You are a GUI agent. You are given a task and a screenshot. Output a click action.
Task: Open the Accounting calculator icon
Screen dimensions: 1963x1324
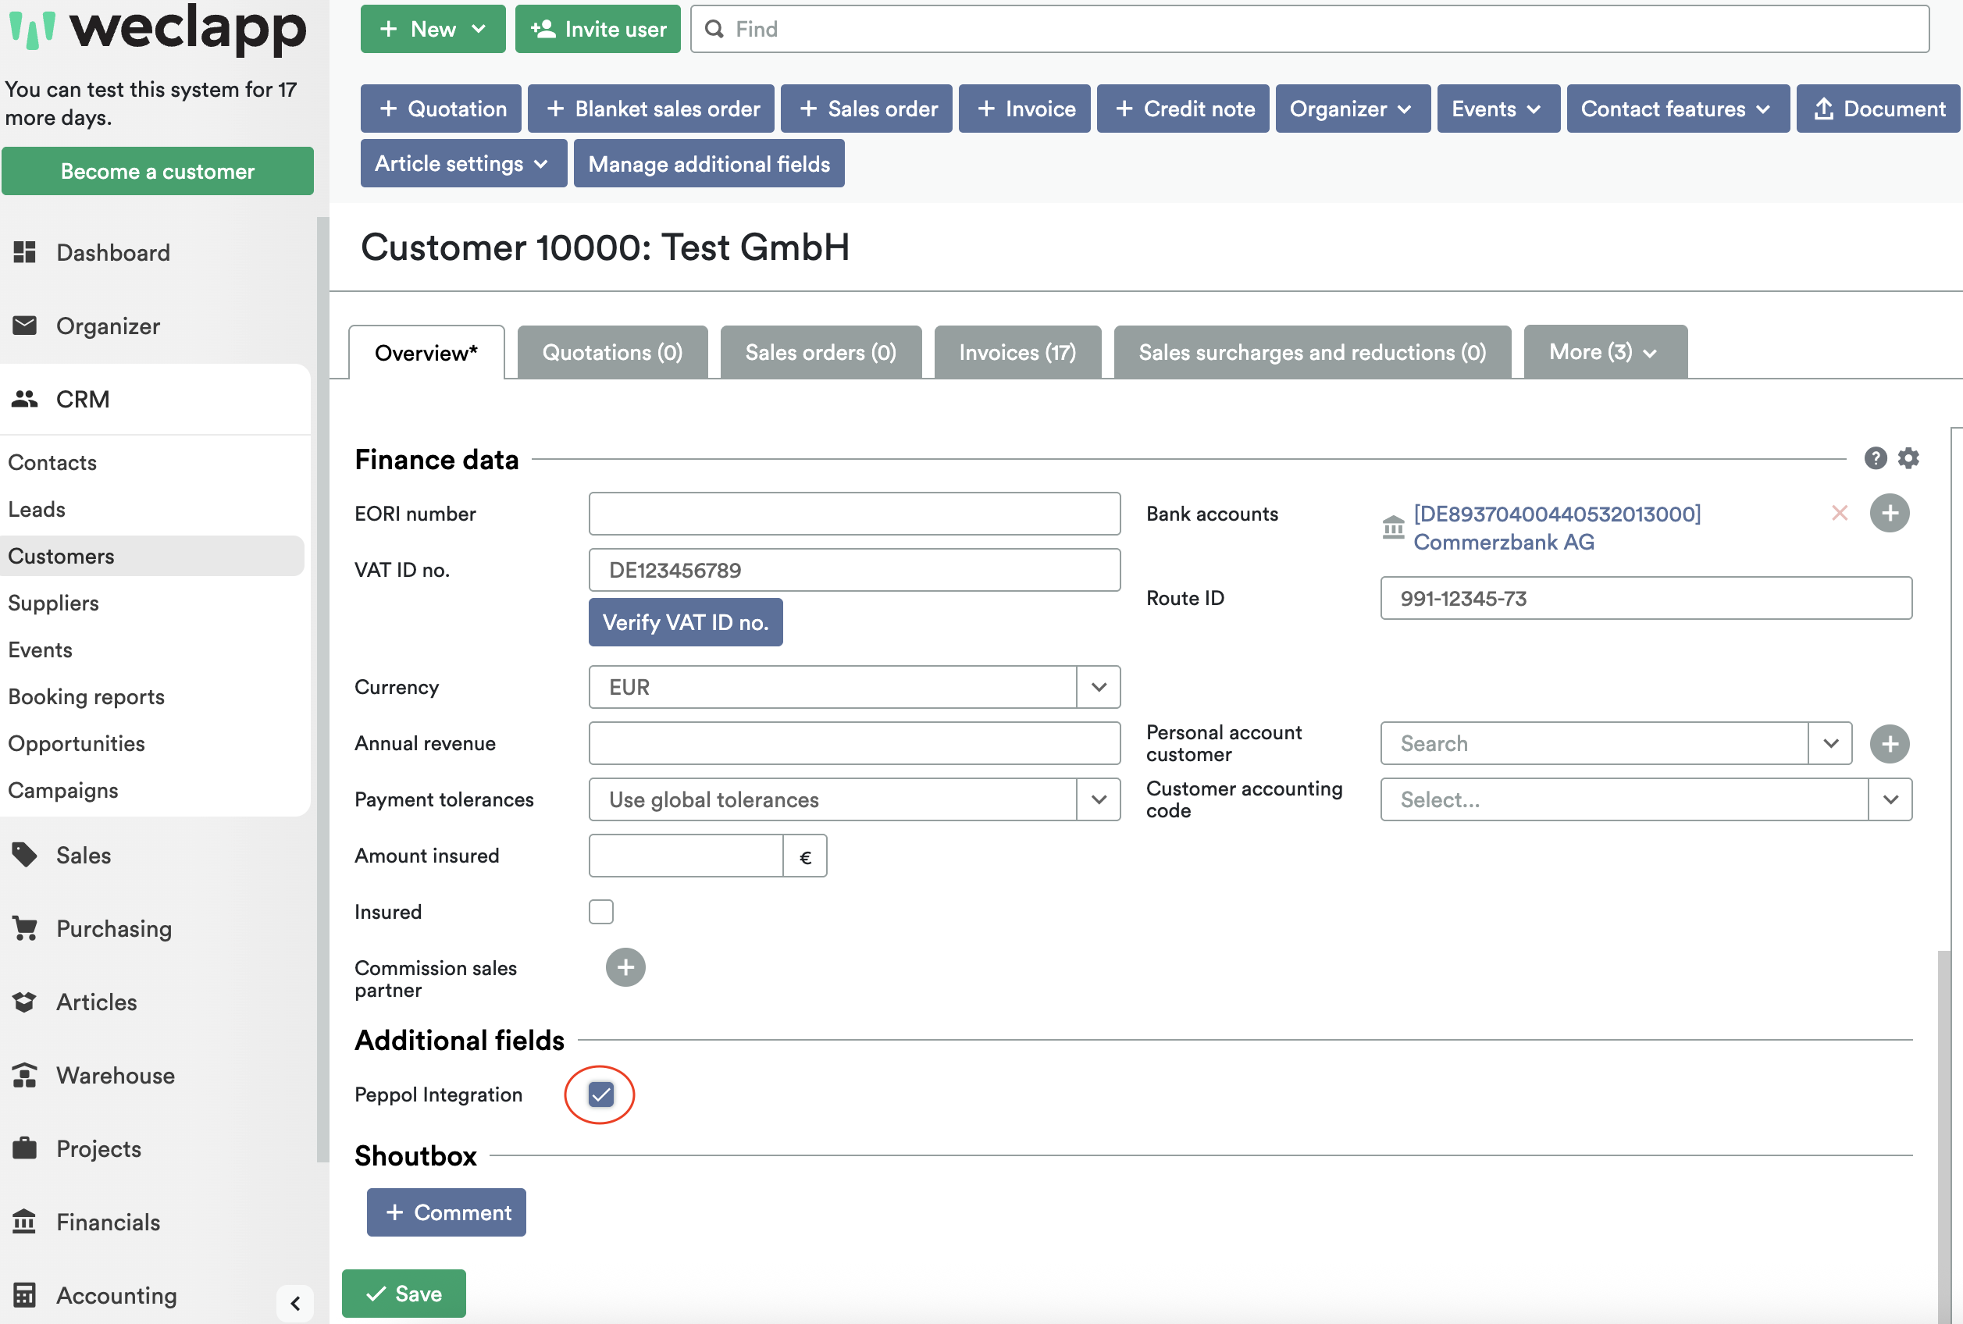coord(25,1294)
